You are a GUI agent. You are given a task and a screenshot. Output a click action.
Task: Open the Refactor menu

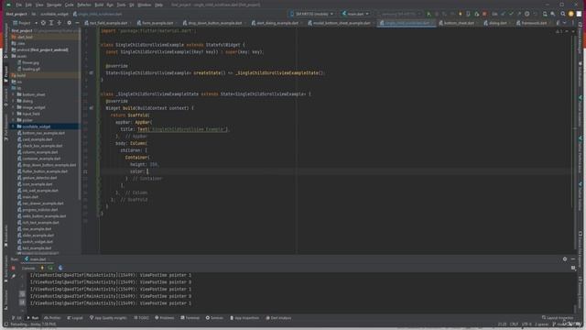pos(84,5)
